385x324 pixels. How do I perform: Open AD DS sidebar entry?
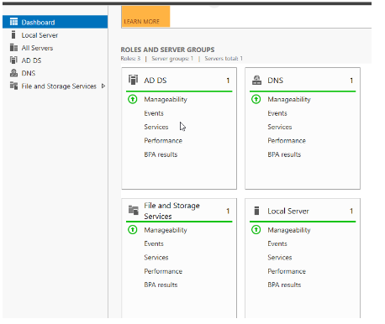pyautogui.click(x=55, y=60)
